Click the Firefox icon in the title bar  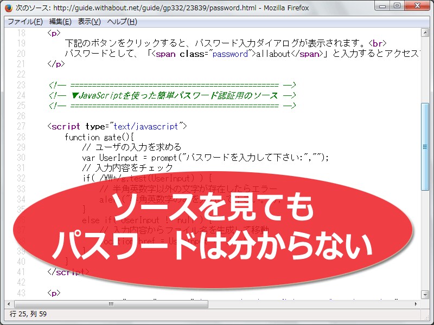point(9,8)
